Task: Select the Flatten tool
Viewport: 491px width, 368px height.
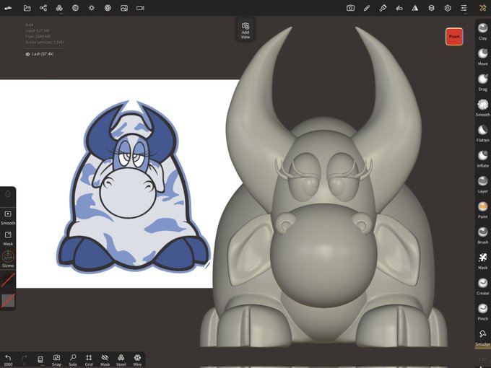Action: click(x=482, y=133)
